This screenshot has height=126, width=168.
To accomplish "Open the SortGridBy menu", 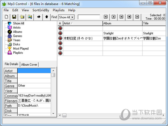I will (41, 10).
